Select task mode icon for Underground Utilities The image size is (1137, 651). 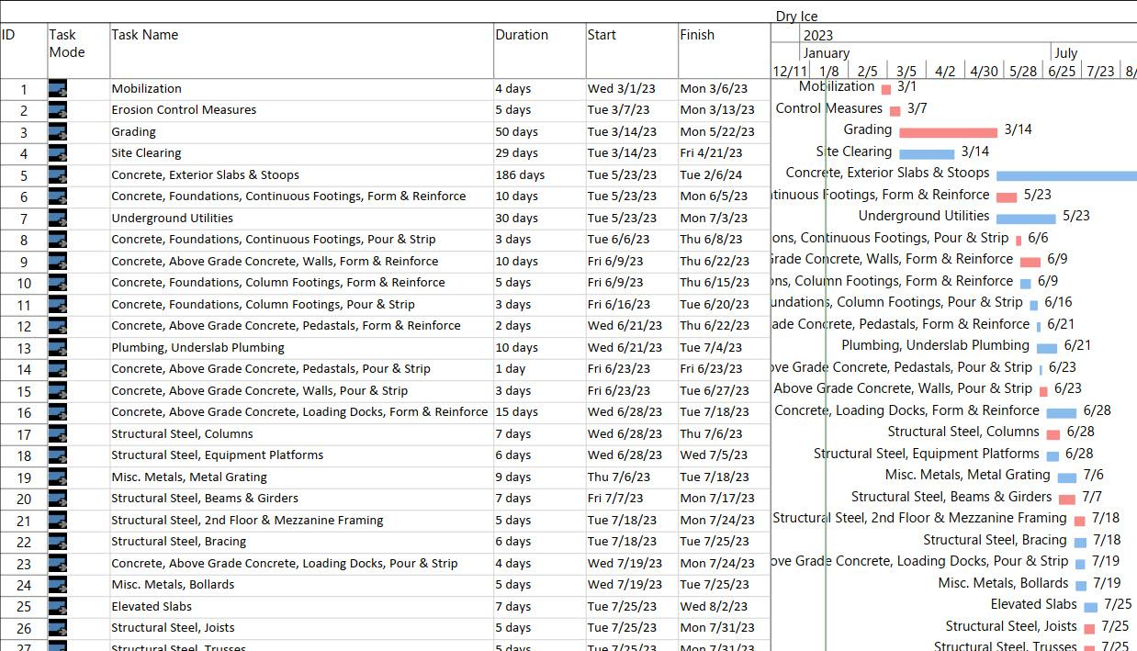point(58,219)
